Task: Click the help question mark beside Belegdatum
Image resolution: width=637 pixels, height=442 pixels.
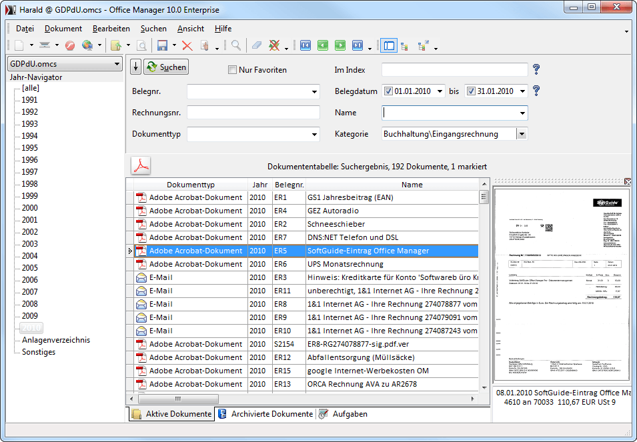Action: [536, 91]
